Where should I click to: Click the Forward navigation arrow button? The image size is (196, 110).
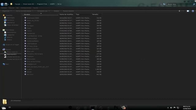coord(6,4)
